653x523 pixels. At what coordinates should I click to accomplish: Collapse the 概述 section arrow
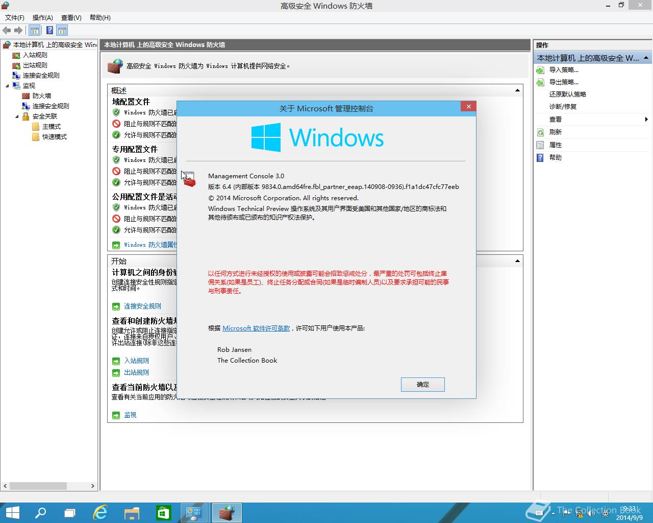click(x=517, y=90)
